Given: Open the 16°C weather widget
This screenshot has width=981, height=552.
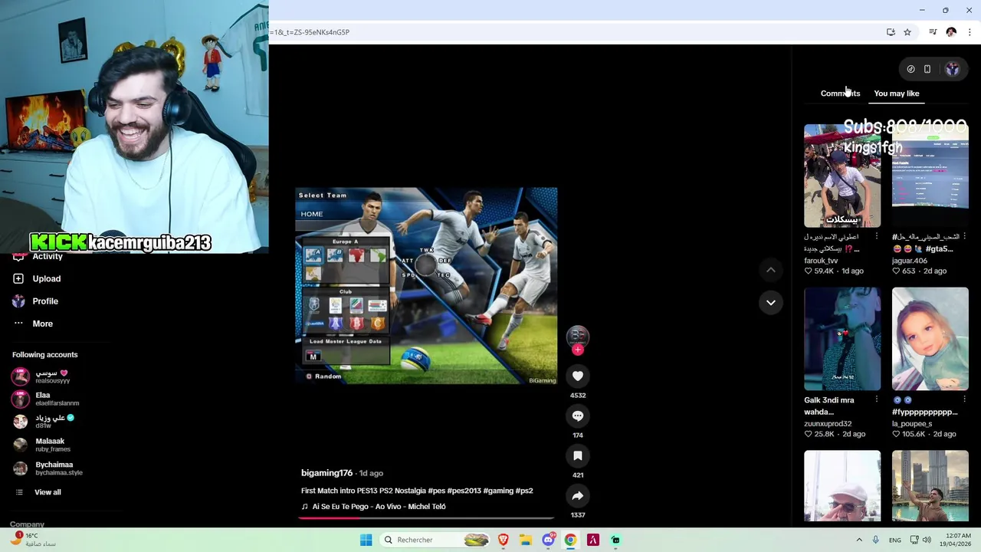Looking at the screenshot, I should tap(33, 540).
